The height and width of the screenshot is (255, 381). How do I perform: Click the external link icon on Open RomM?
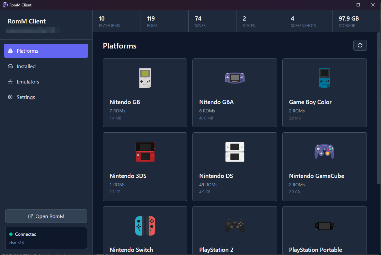31,216
